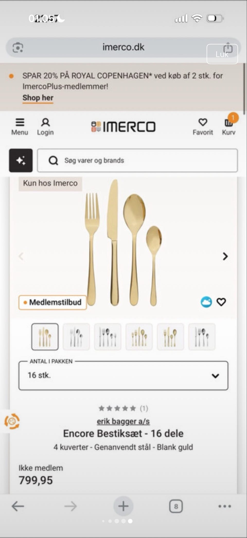Click the orange cookie settings icon
Screen dimensions: 247x538
(12, 421)
